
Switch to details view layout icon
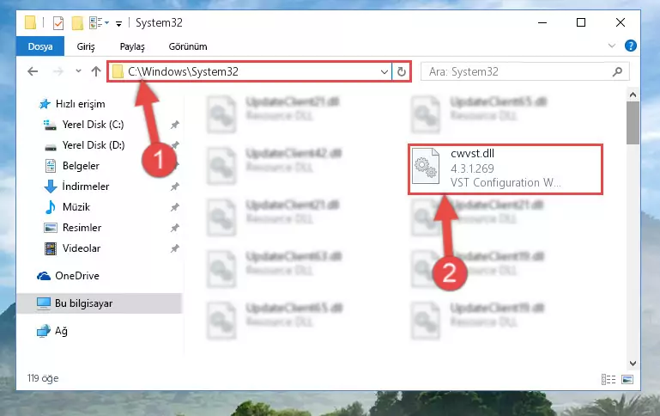click(609, 379)
